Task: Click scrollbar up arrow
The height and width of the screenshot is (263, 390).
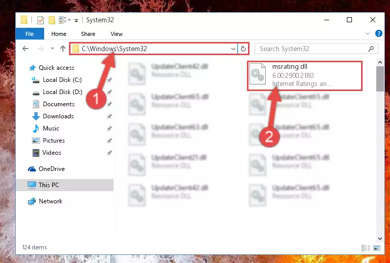Action: 380,63
